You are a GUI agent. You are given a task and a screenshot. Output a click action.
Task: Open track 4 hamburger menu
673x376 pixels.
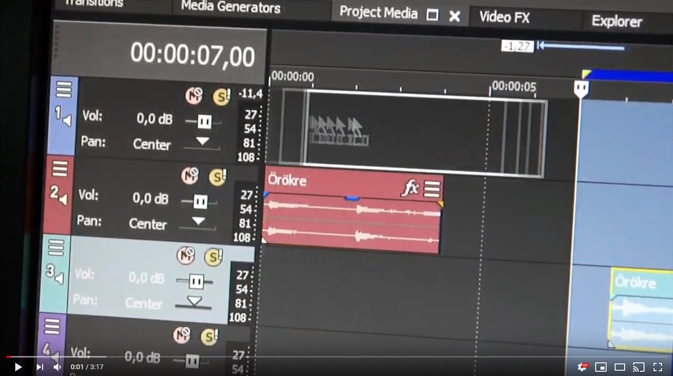[x=52, y=327]
